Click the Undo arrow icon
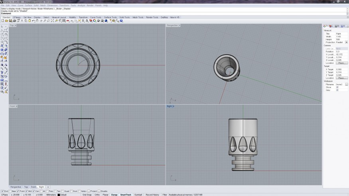349x196 pixels. [x=34, y=21]
